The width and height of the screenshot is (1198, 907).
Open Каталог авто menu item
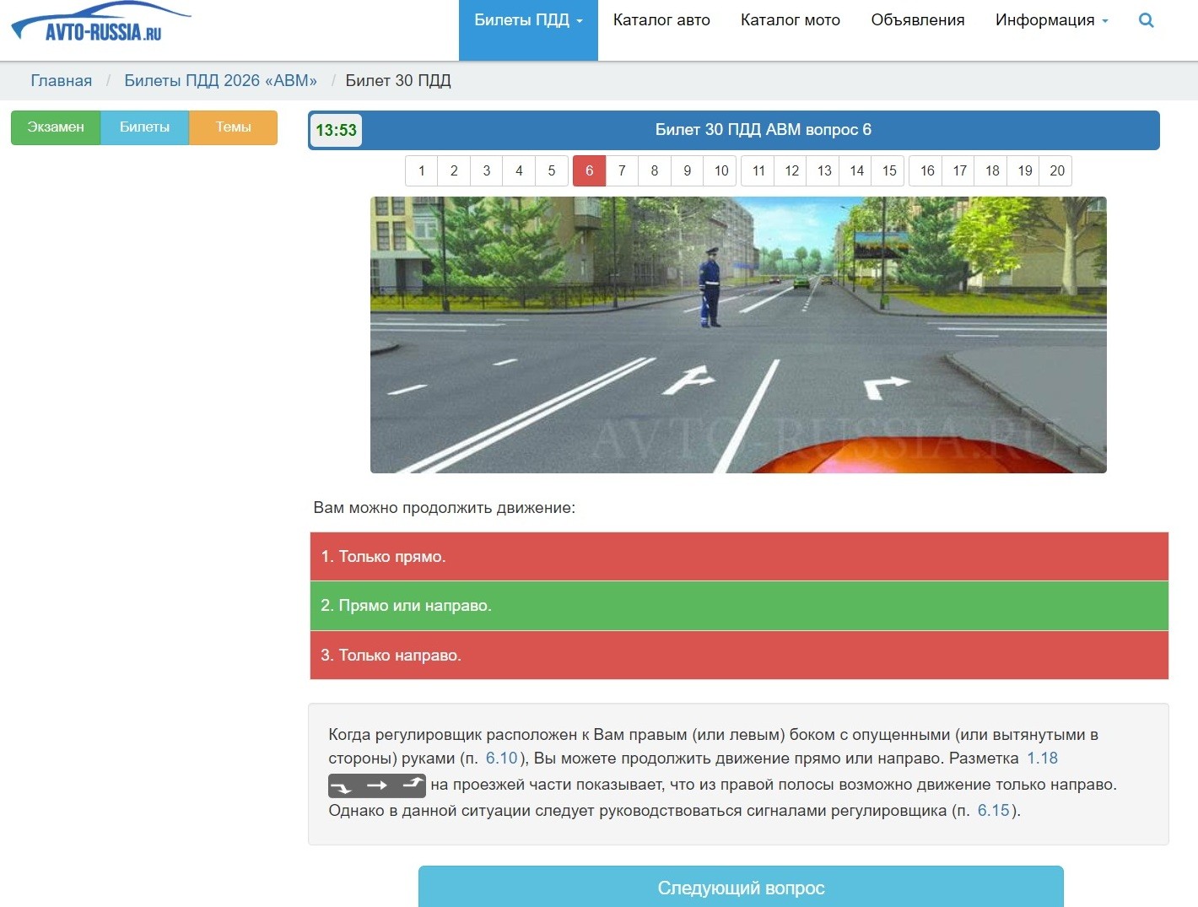pos(661,20)
